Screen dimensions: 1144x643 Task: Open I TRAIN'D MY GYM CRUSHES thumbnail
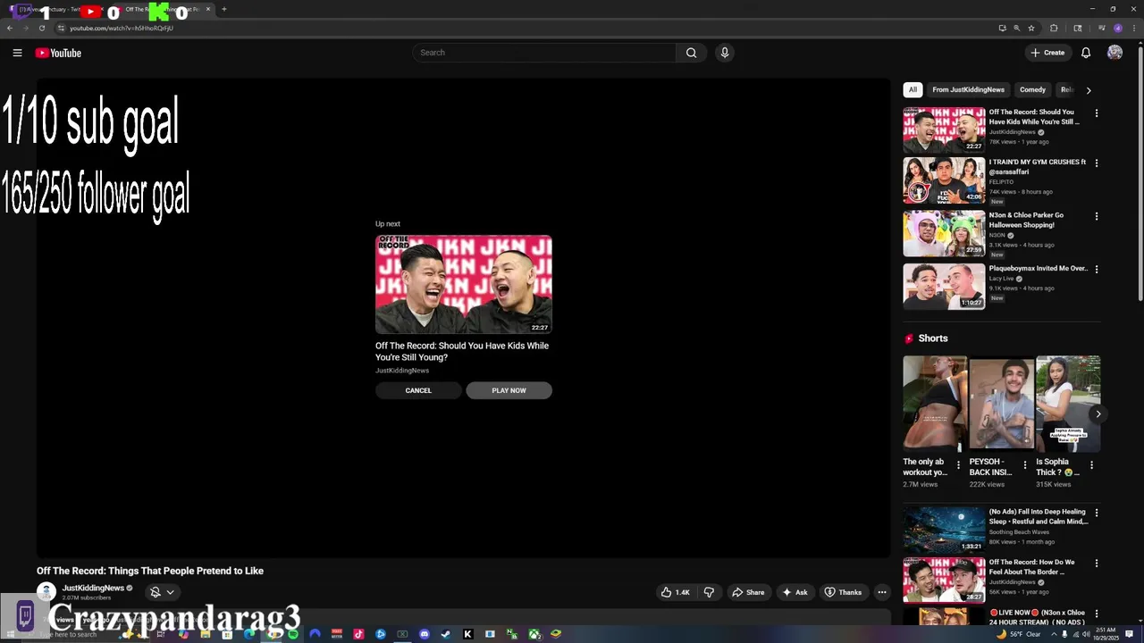click(944, 180)
